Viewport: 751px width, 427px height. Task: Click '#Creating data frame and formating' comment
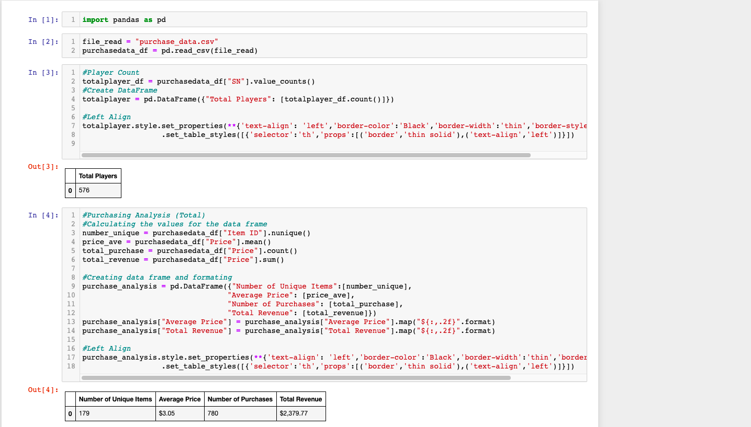click(157, 278)
